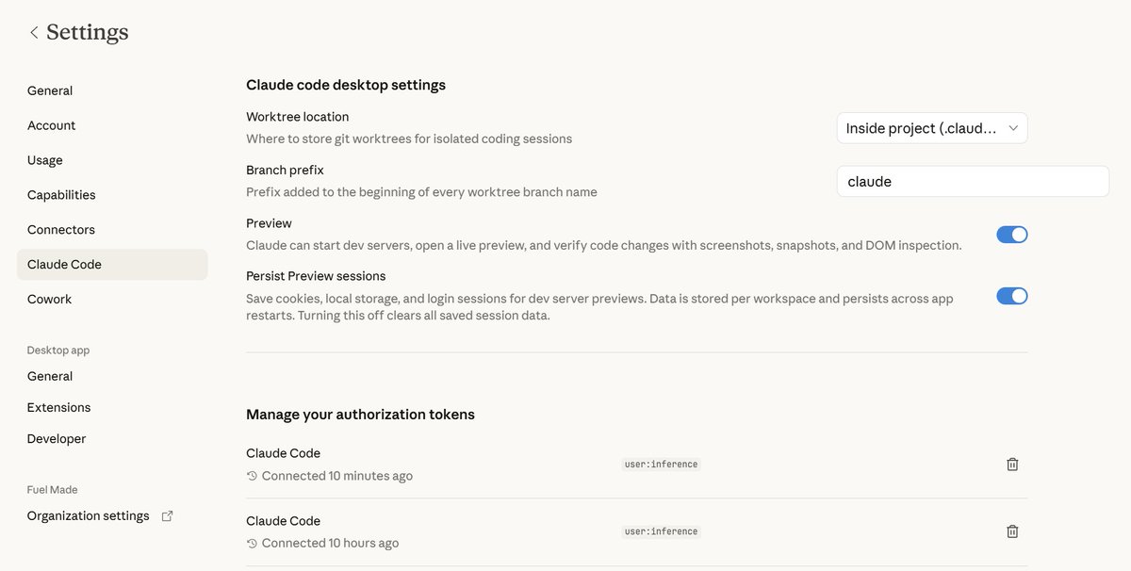The height and width of the screenshot is (571, 1131).
Task: Disable the Persist Preview sessions switch
Action: pyautogui.click(x=1011, y=296)
